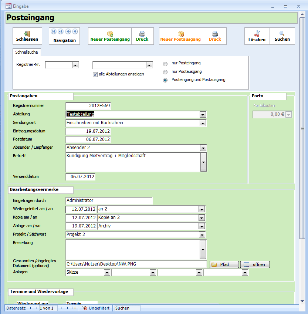
Task: Click the record number box 1 von 1
Action: (48, 308)
